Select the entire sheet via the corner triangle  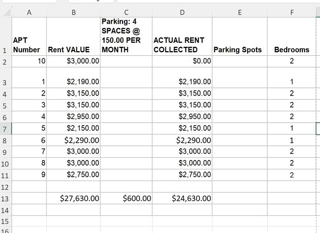pyautogui.click(x=5, y=12)
